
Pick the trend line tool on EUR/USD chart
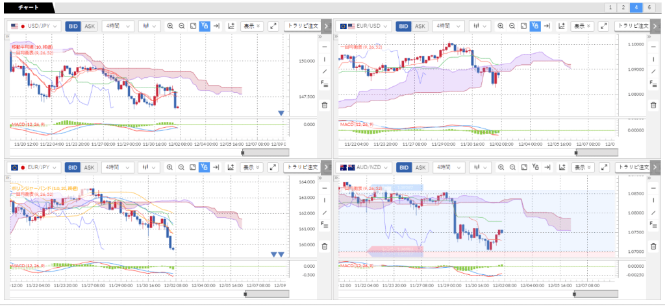654,71
